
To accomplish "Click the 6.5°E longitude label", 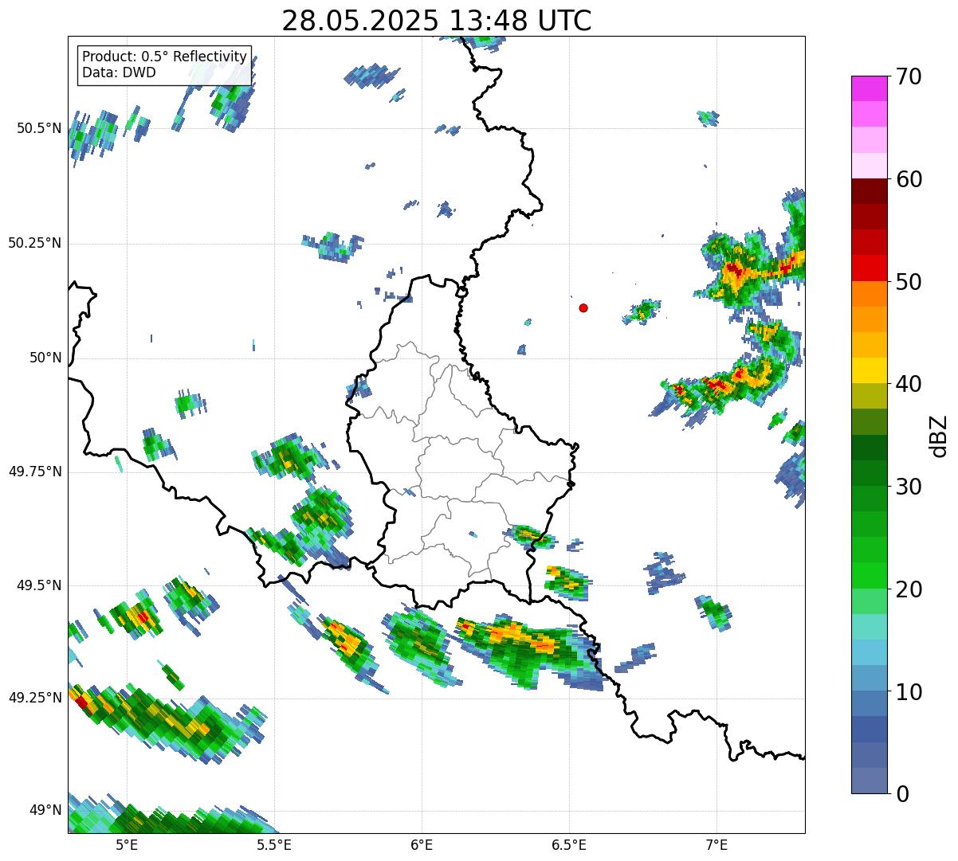I will point(569,844).
